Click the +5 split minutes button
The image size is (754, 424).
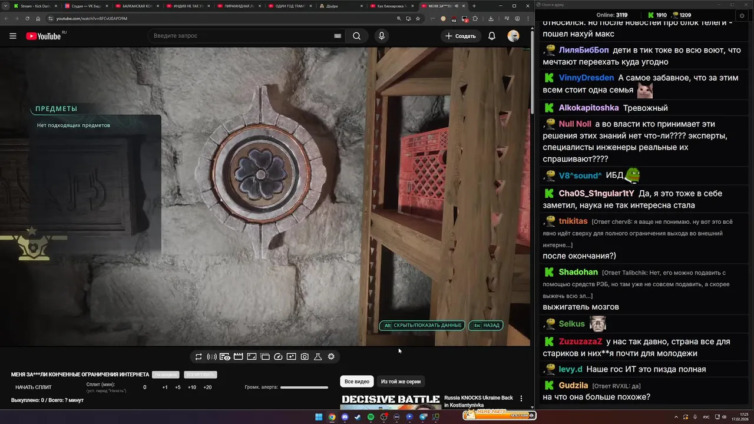click(x=178, y=387)
